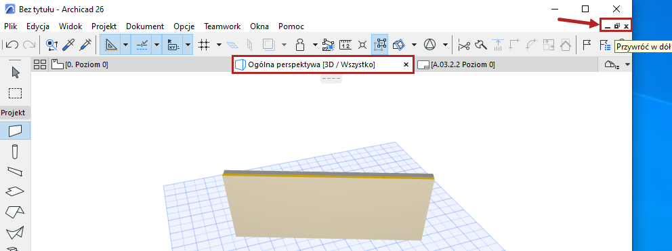Toggle the snap guides button
672x251 pixels.
point(142,44)
